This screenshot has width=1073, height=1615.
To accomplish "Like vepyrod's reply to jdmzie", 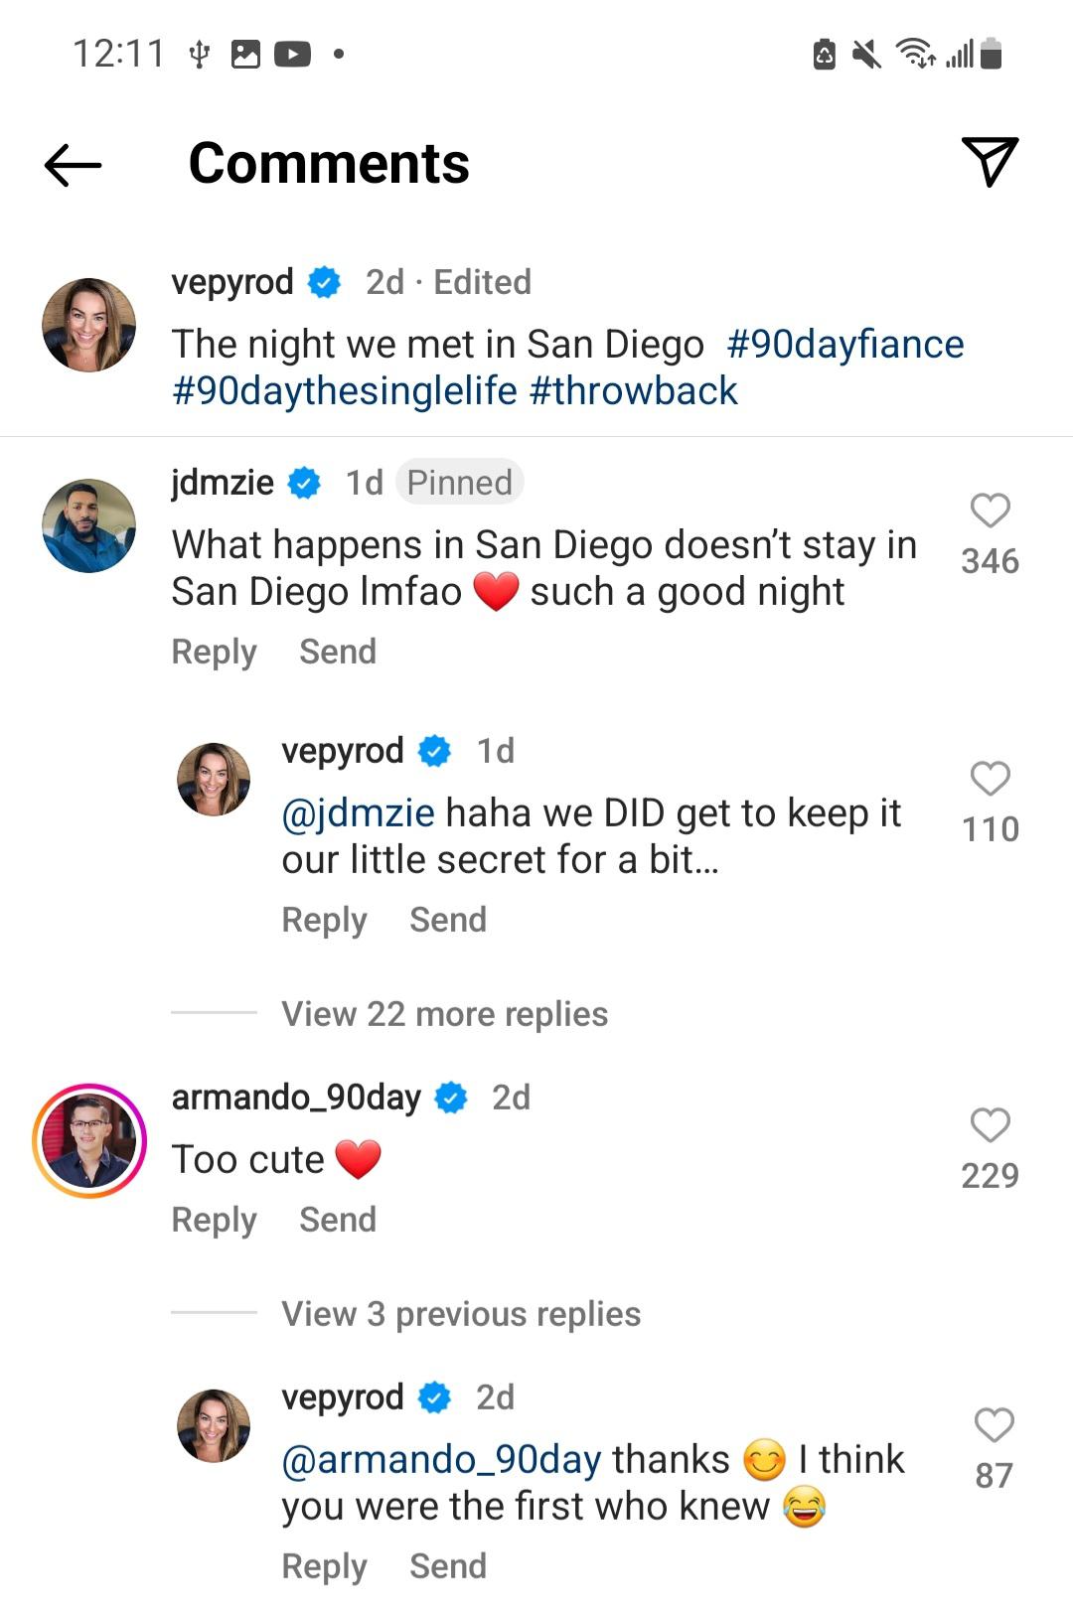I will (x=990, y=779).
